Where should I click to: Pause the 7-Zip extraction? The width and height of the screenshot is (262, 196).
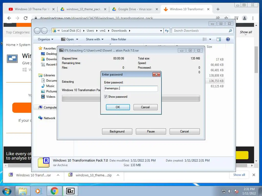pos(151,131)
